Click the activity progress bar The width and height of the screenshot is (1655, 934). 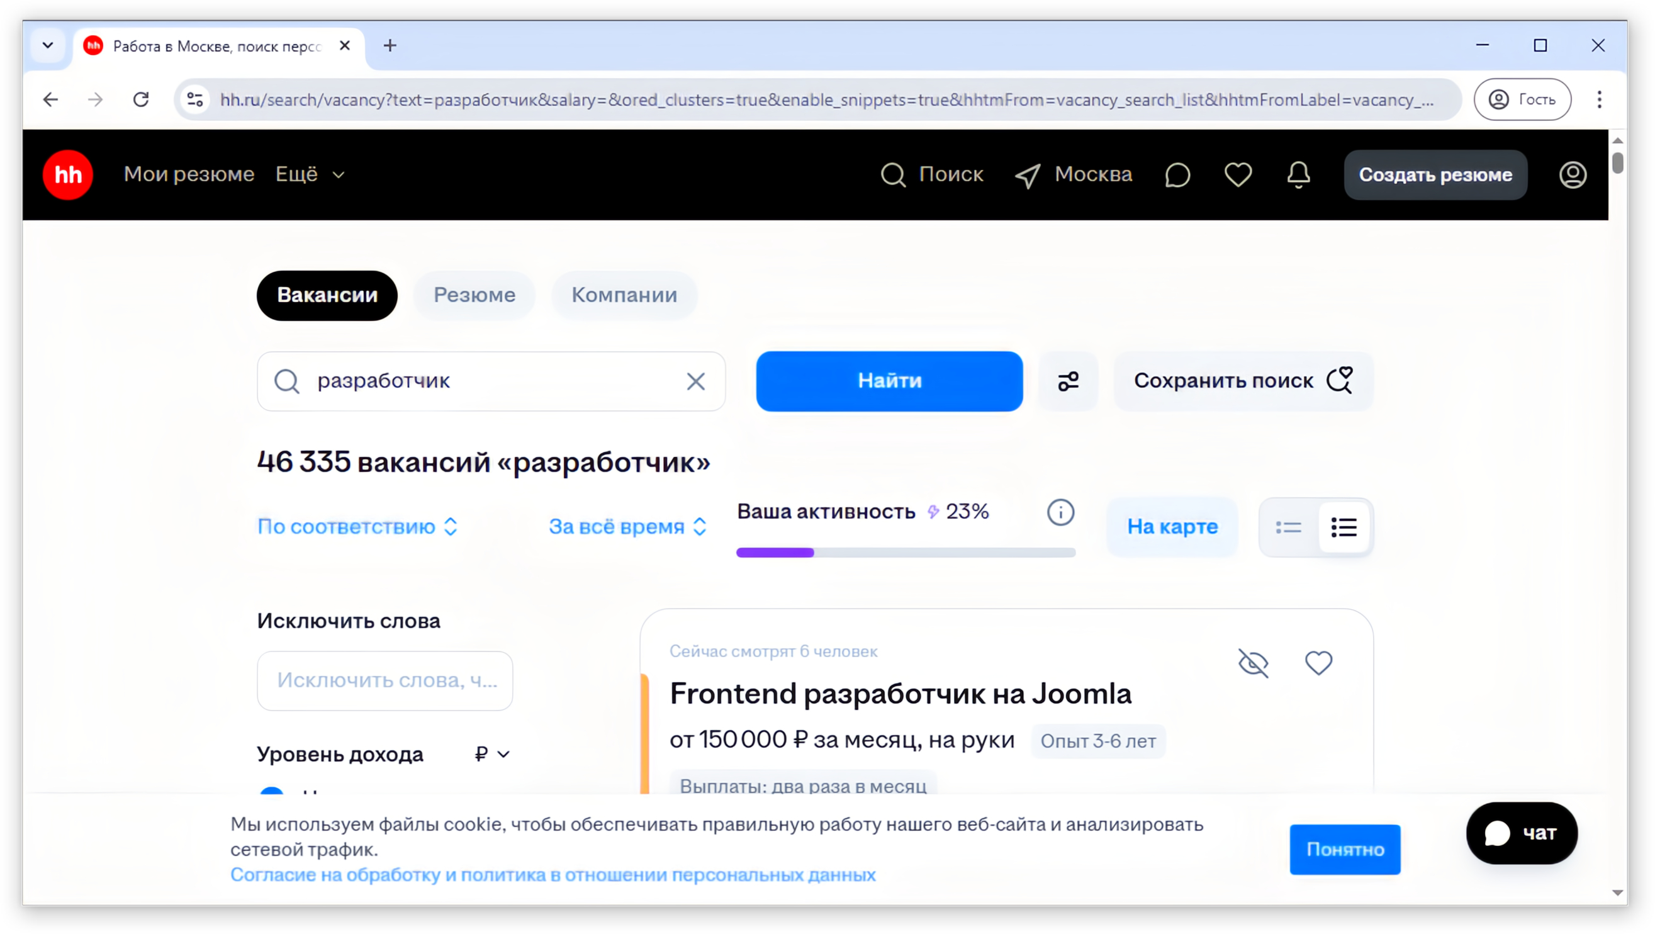pyautogui.click(x=906, y=553)
